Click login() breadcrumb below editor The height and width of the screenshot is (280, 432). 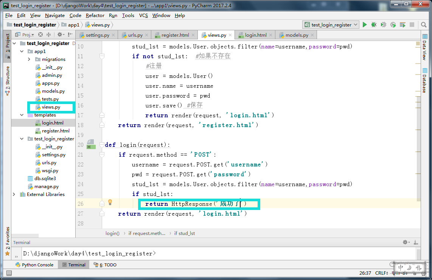[x=112, y=233]
